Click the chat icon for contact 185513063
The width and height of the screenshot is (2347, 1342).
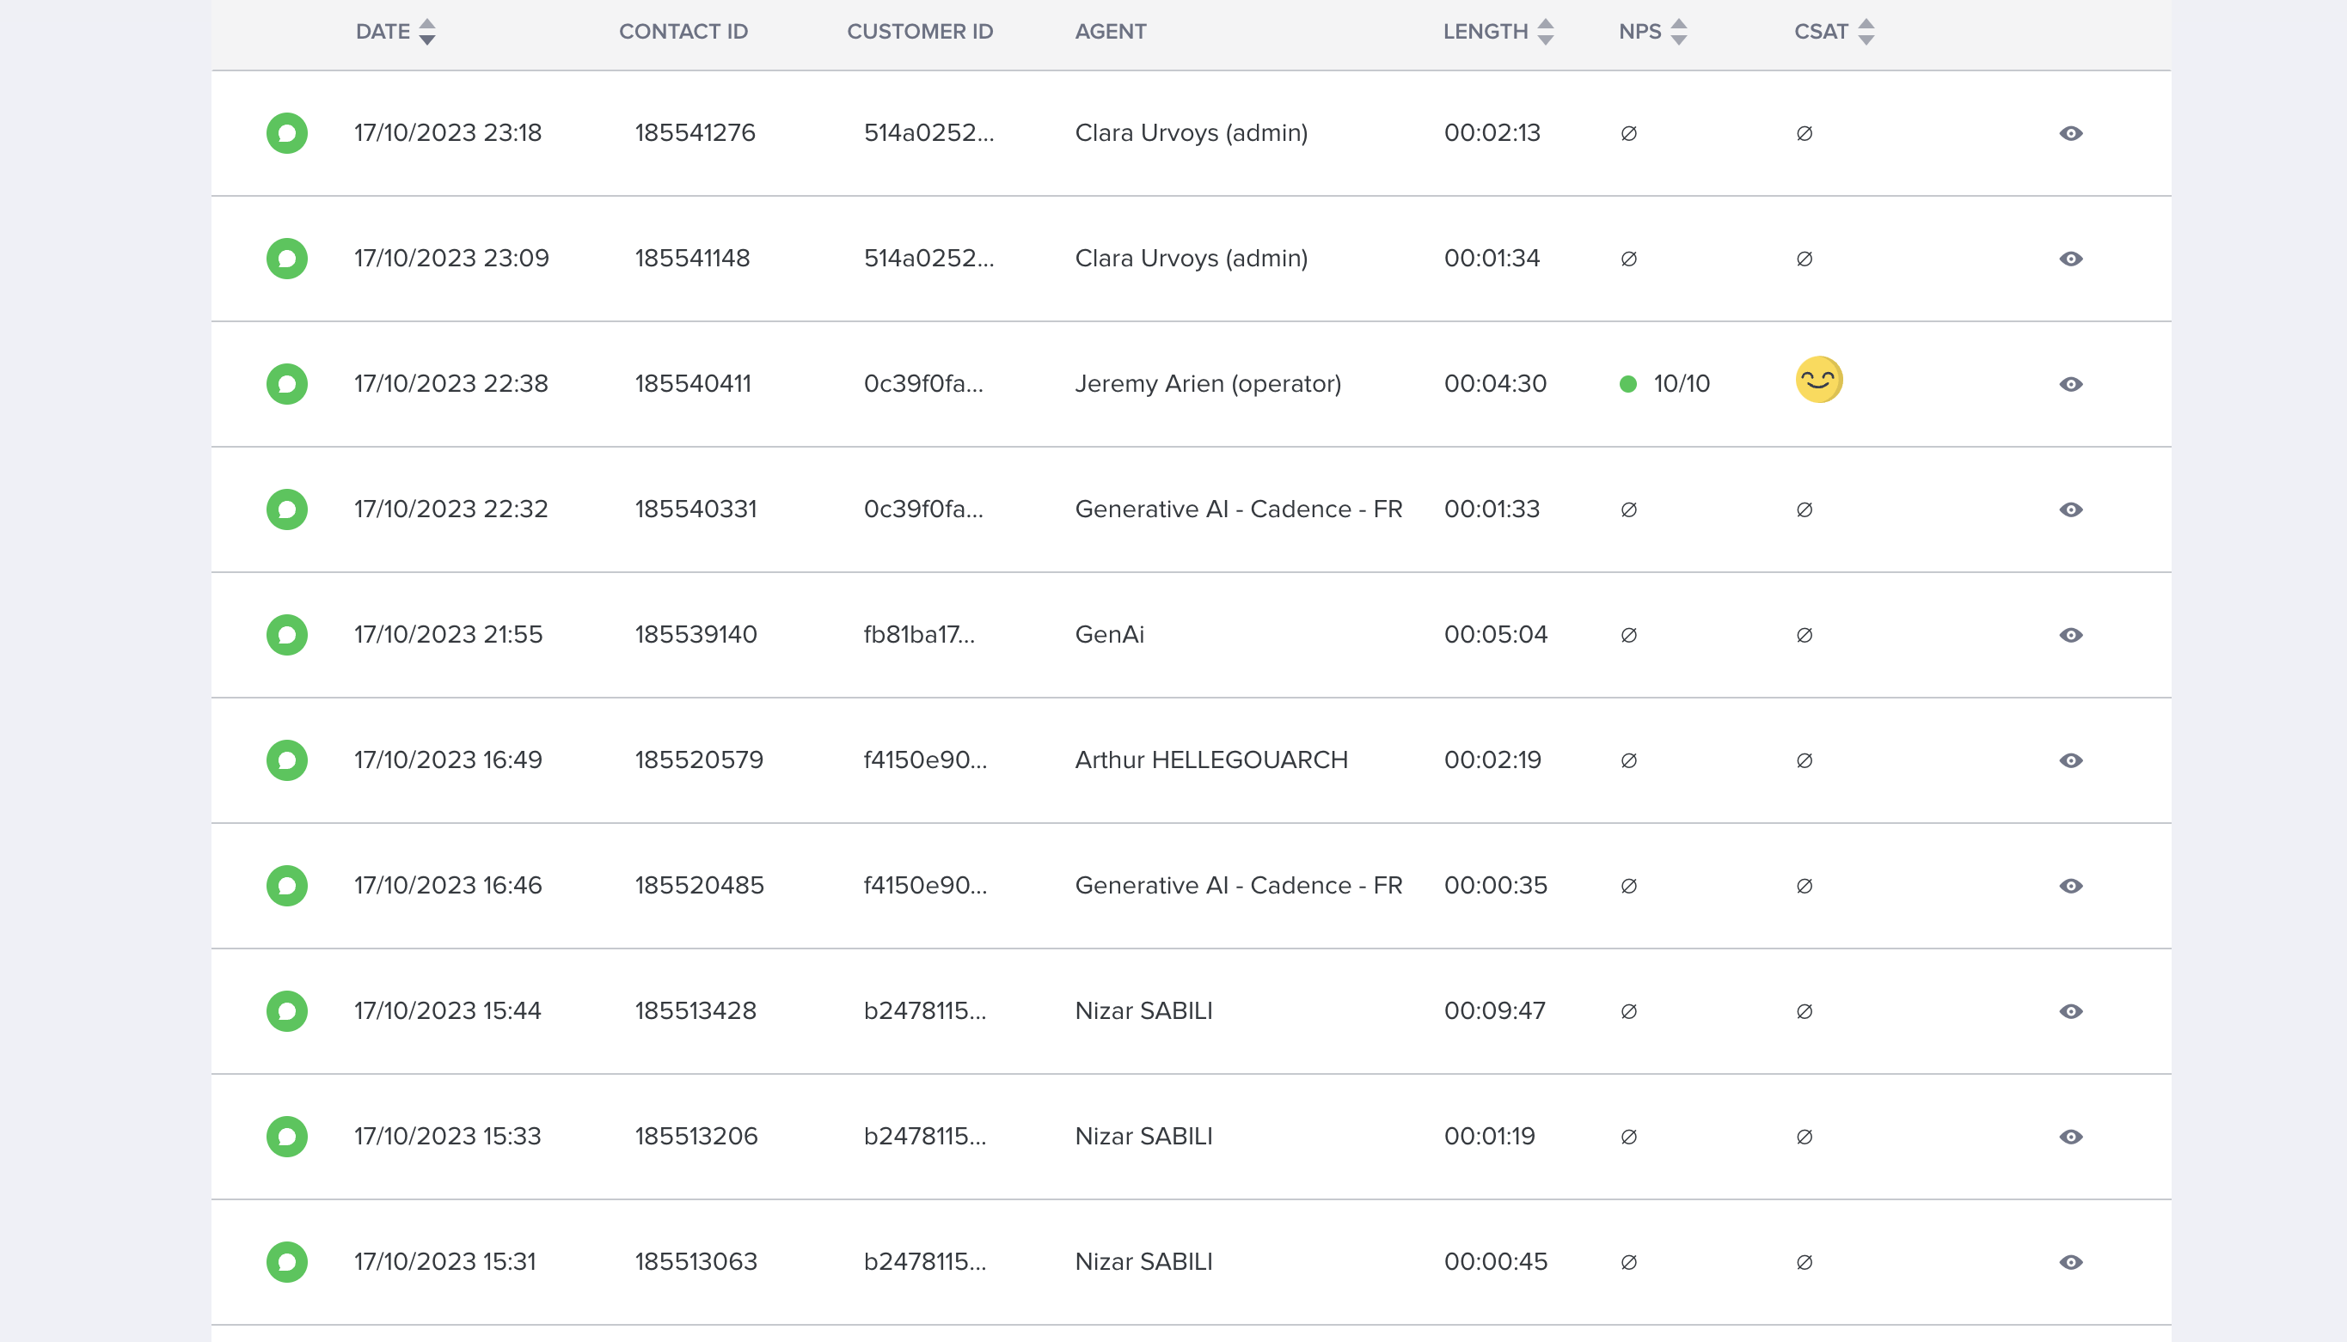click(287, 1261)
